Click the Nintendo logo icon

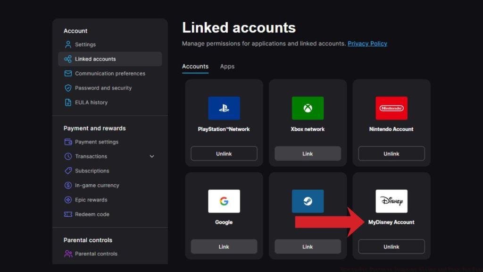(x=391, y=108)
